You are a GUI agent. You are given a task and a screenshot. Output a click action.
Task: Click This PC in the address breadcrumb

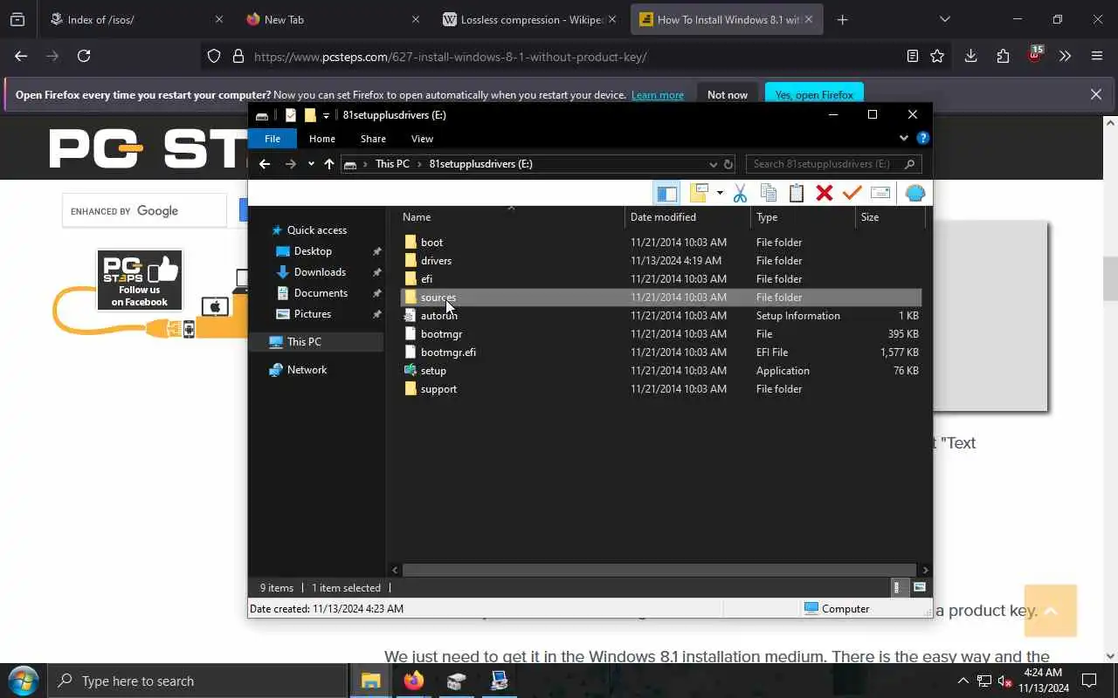click(x=392, y=164)
